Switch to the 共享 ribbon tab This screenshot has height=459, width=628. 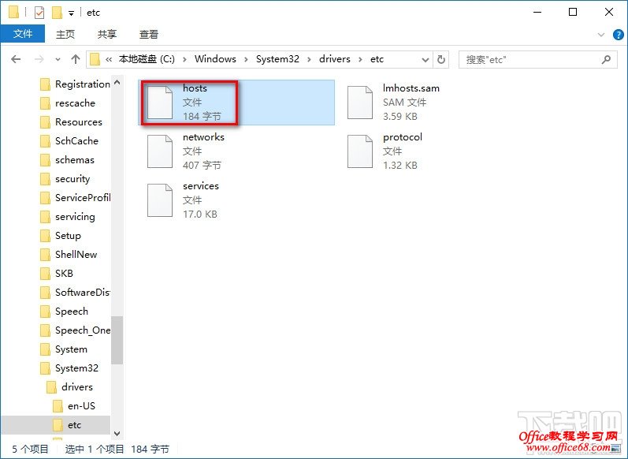click(107, 35)
